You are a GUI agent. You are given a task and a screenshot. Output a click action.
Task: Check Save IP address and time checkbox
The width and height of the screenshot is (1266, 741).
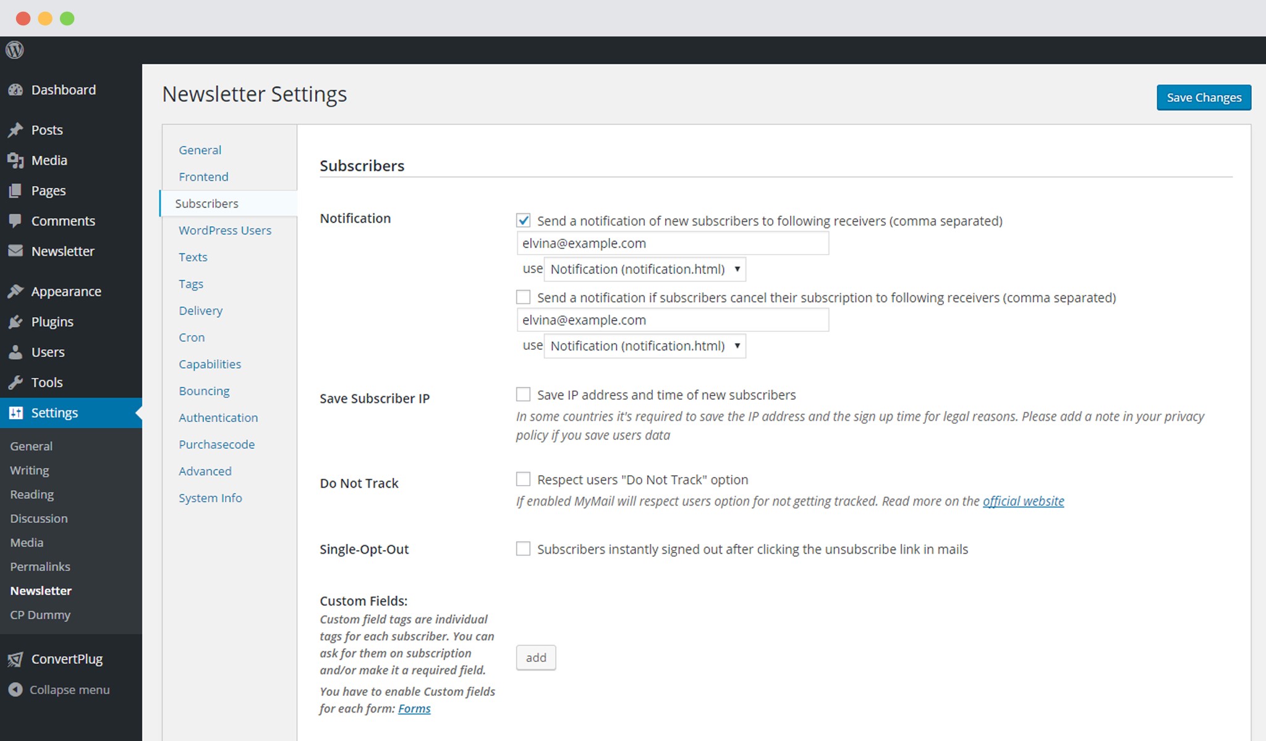pyautogui.click(x=524, y=394)
